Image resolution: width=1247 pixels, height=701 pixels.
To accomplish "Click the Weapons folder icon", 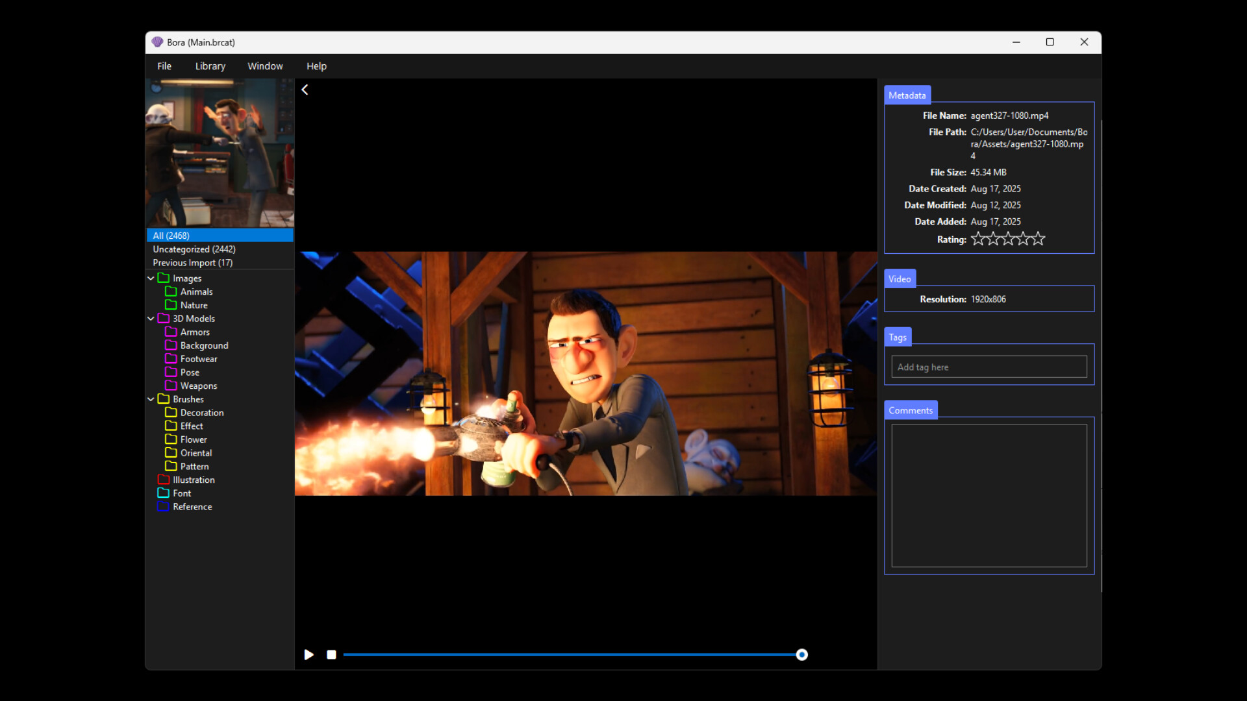I will pos(171,386).
